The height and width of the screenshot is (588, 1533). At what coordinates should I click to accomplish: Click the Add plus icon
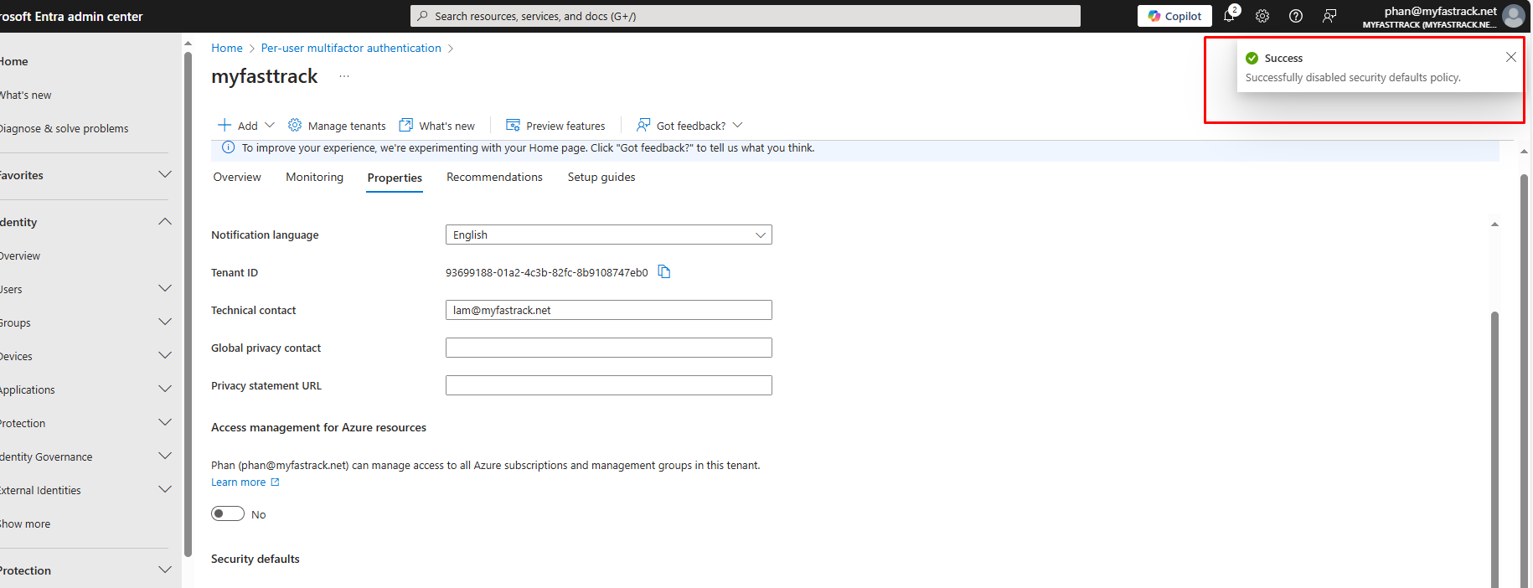coord(225,125)
